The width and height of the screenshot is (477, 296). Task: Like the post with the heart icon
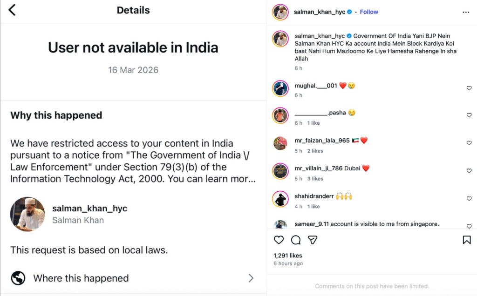pos(279,240)
